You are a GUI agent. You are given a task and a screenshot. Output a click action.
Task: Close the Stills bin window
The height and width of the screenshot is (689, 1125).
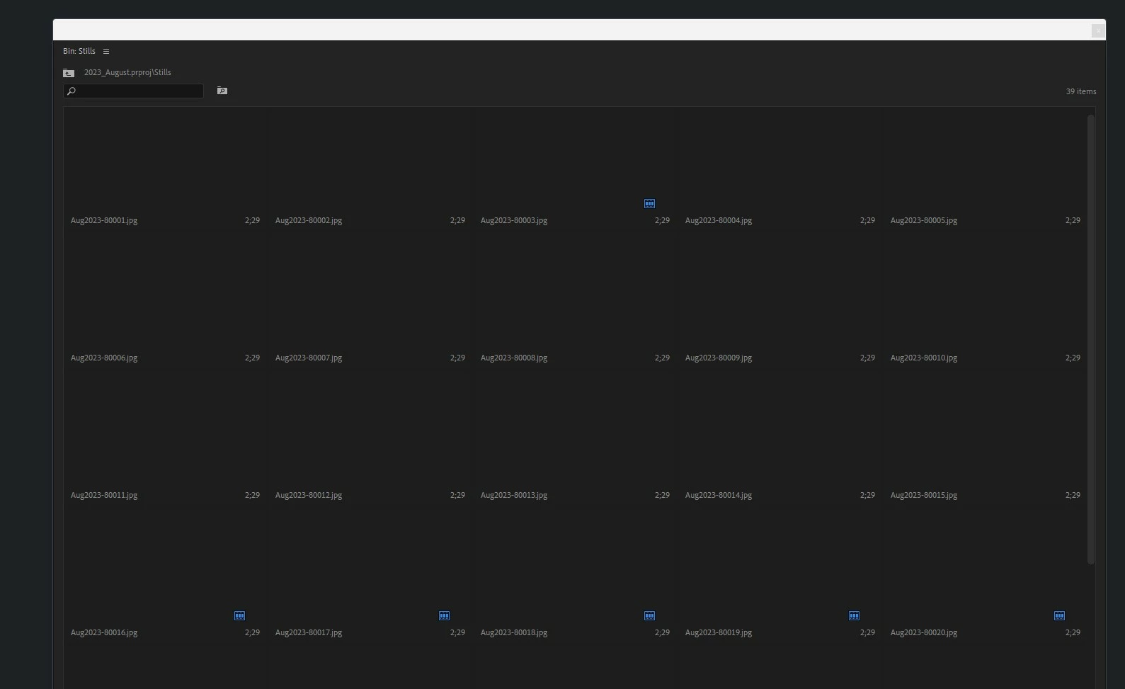(1097, 30)
